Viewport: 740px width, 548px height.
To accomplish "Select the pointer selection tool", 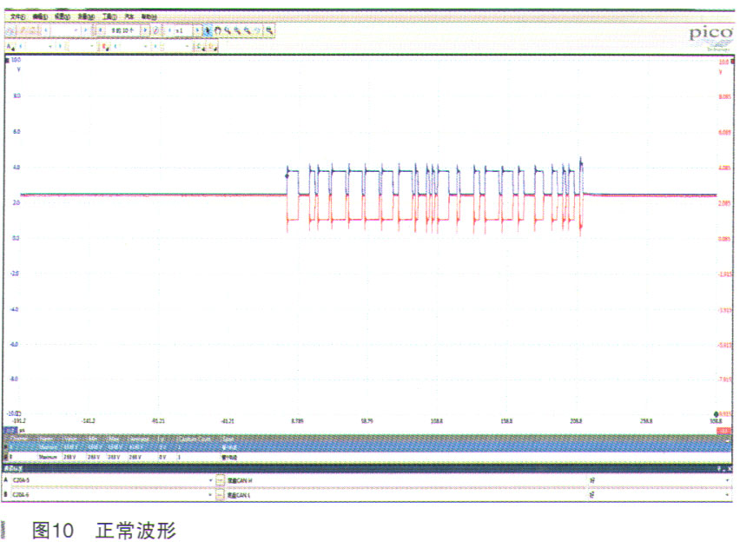I will pyautogui.click(x=208, y=31).
